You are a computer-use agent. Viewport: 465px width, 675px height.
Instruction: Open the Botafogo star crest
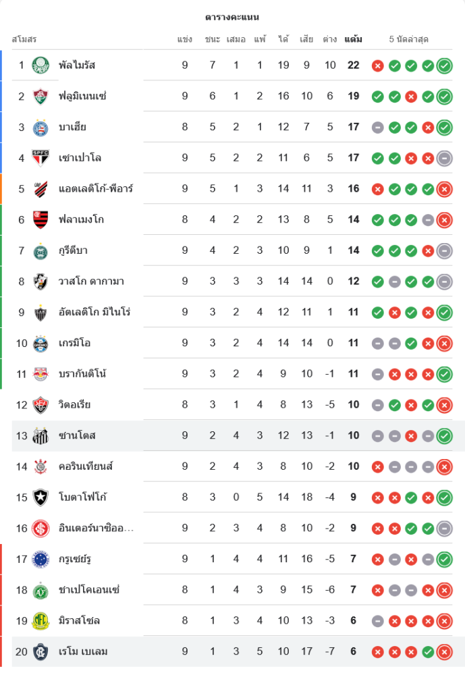tap(40, 497)
